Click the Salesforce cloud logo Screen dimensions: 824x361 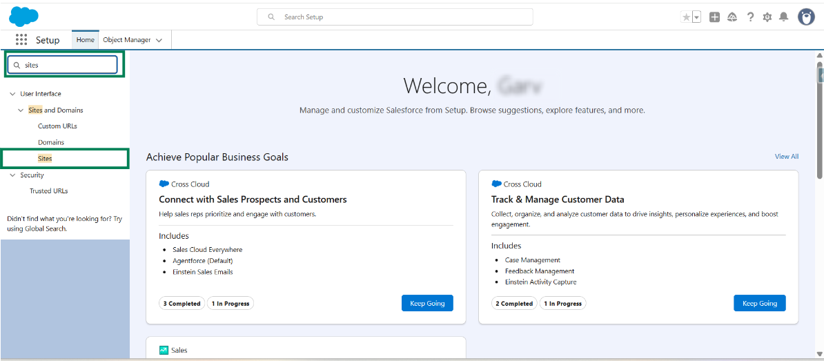(x=23, y=16)
